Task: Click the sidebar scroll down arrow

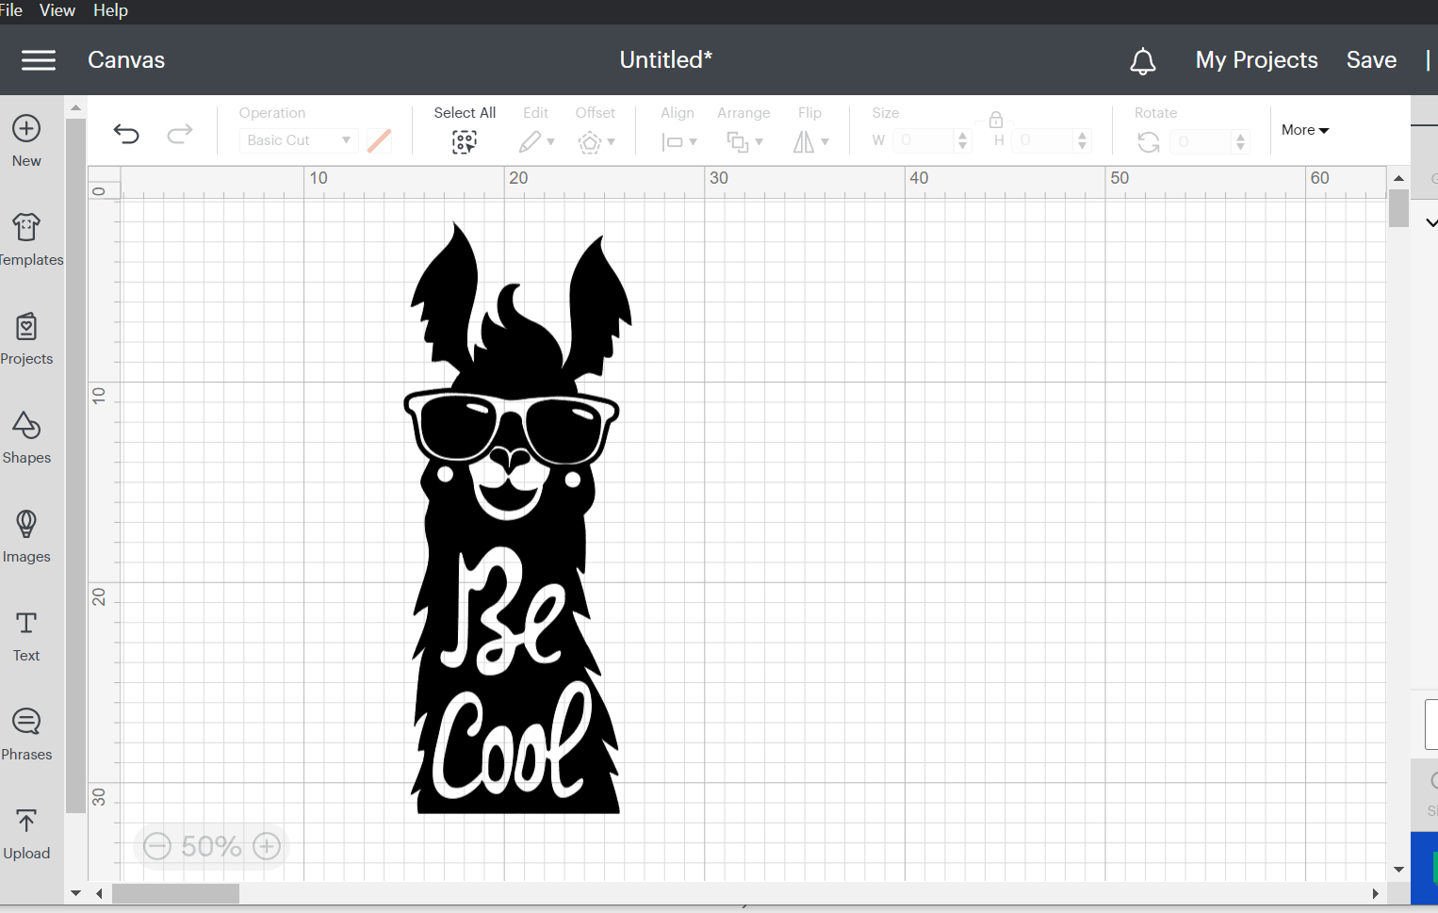Action: (x=75, y=892)
